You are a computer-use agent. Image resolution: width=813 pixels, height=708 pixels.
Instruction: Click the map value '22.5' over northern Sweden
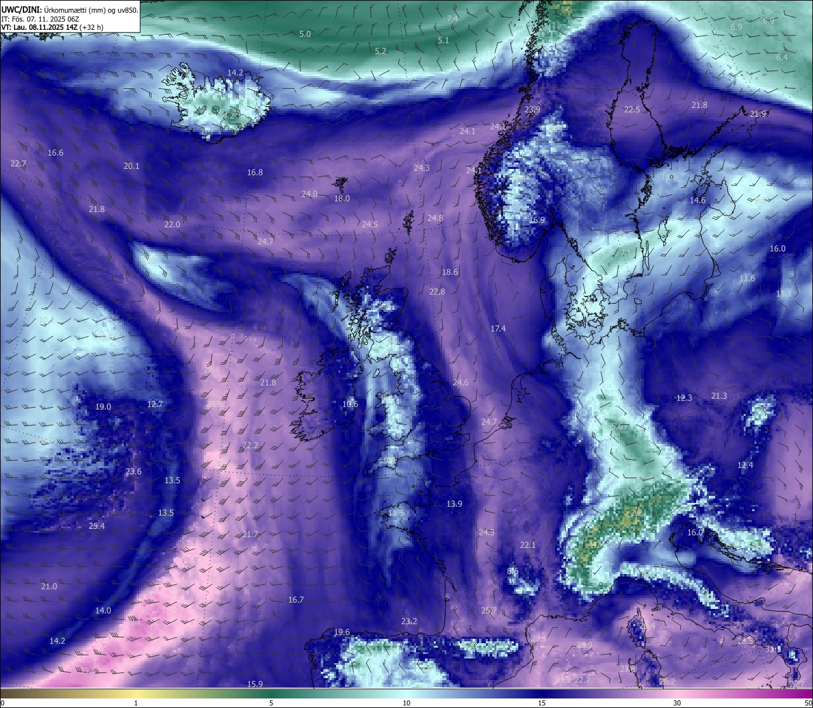tap(632, 110)
